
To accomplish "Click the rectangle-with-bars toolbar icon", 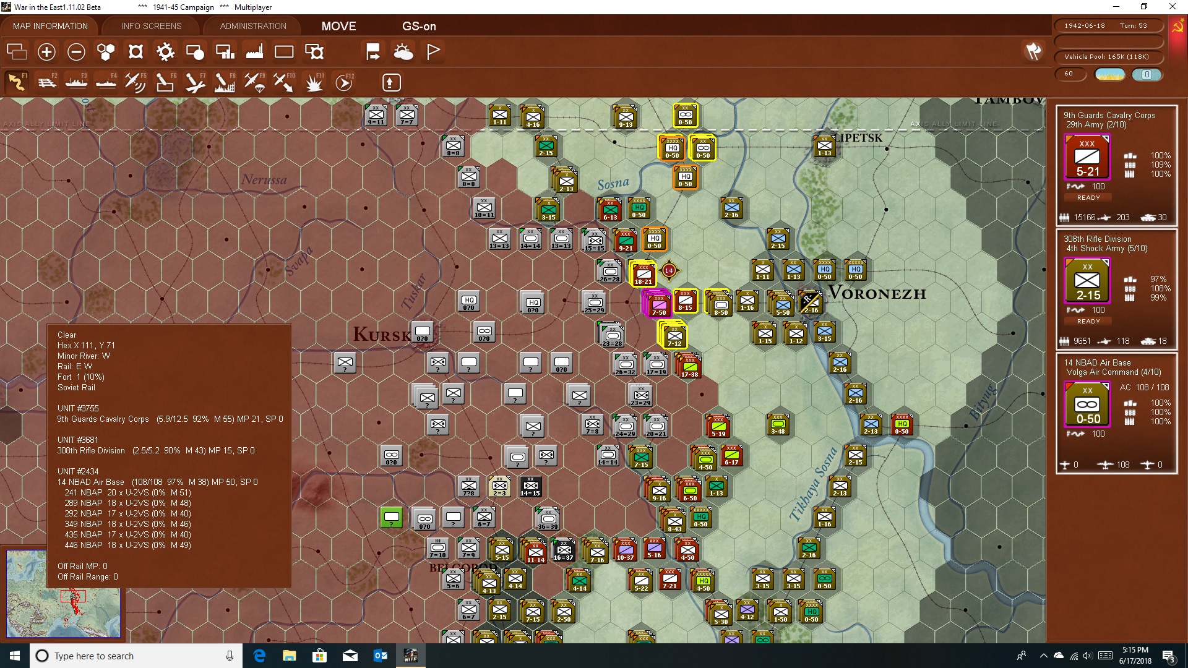I will click(225, 52).
